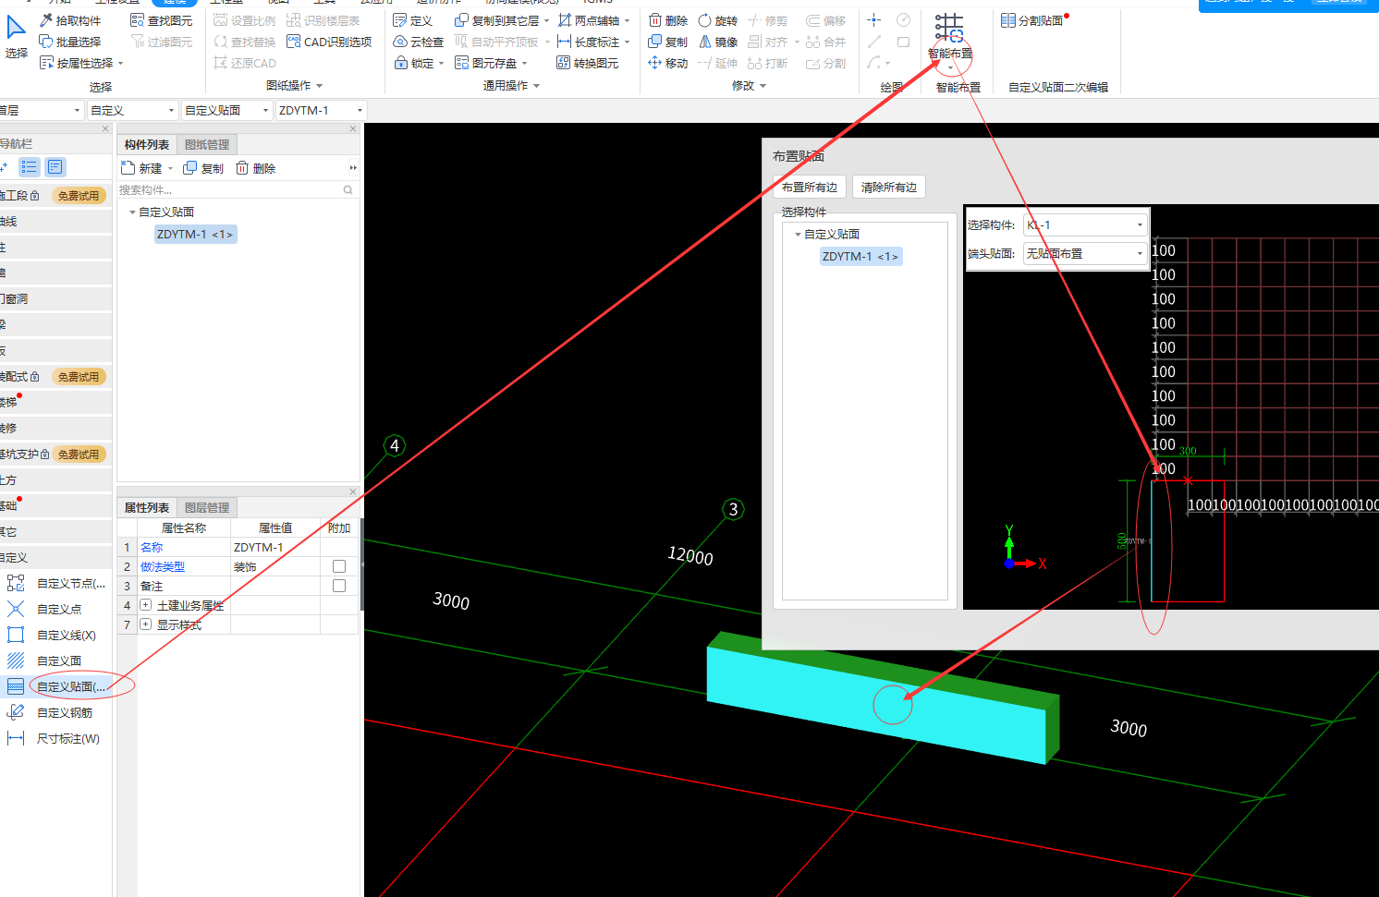
Task: Run 云检查 cloud check
Action: (x=419, y=42)
